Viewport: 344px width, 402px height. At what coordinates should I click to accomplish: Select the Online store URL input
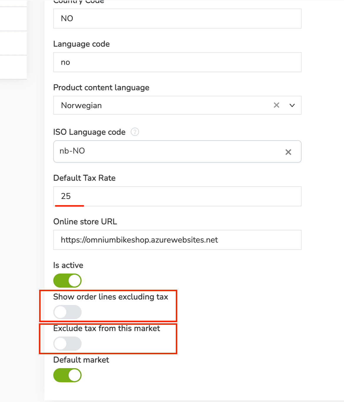[x=177, y=240]
